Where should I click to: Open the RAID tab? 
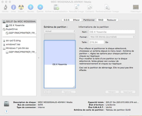point(101,20)
